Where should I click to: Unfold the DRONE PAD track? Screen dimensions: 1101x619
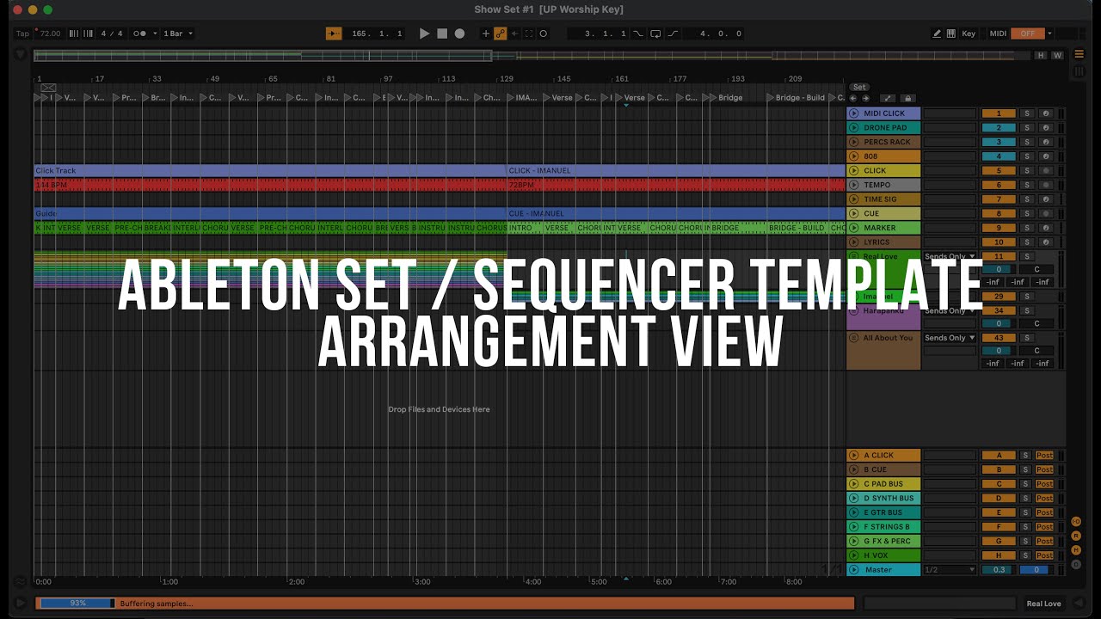(x=853, y=127)
